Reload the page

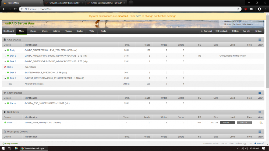[x=15, y=9]
